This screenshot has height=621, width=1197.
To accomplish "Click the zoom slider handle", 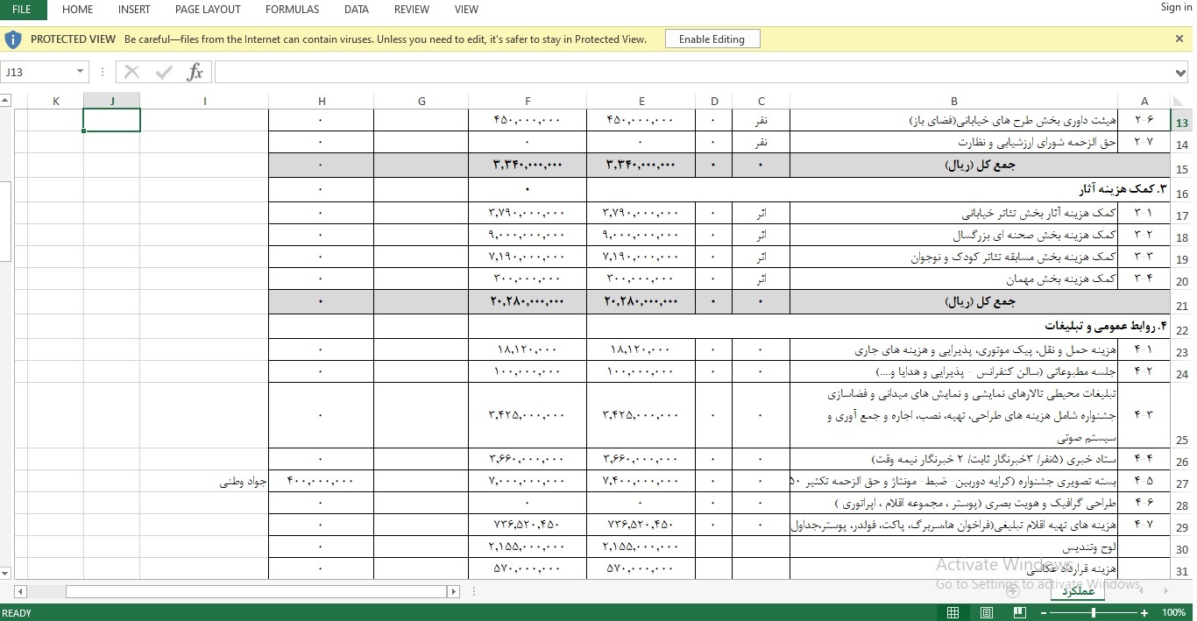I will (1094, 612).
